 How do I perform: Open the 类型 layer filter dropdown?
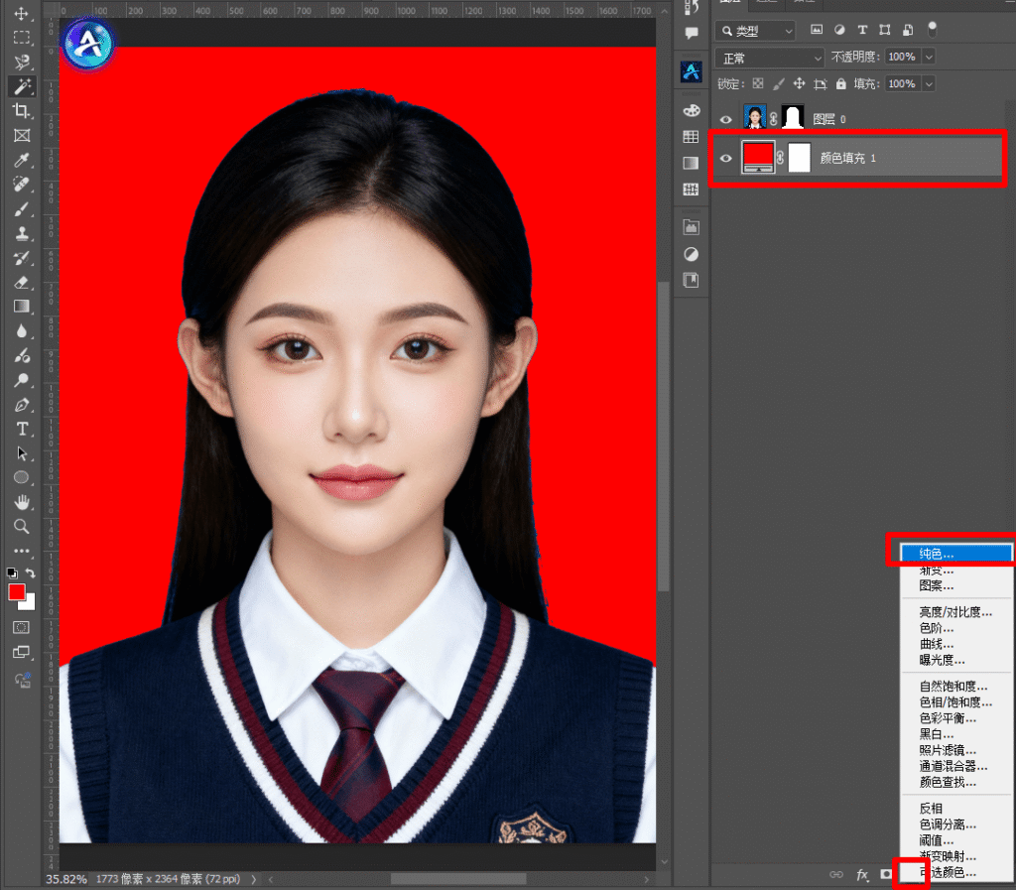pyautogui.click(x=755, y=31)
